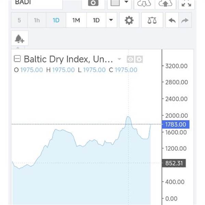This screenshot has height=205, width=205.
Task: Click the BADI symbol input field
Action: coord(37,3)
